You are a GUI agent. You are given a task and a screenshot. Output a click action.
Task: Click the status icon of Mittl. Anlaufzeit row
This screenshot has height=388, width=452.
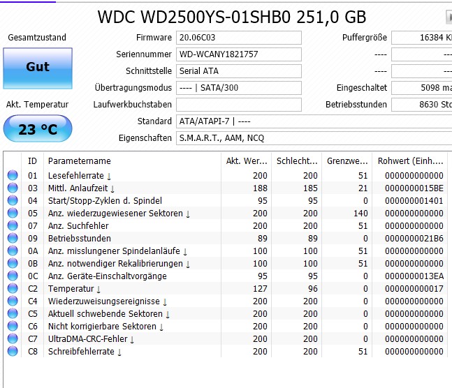[13, 188]
